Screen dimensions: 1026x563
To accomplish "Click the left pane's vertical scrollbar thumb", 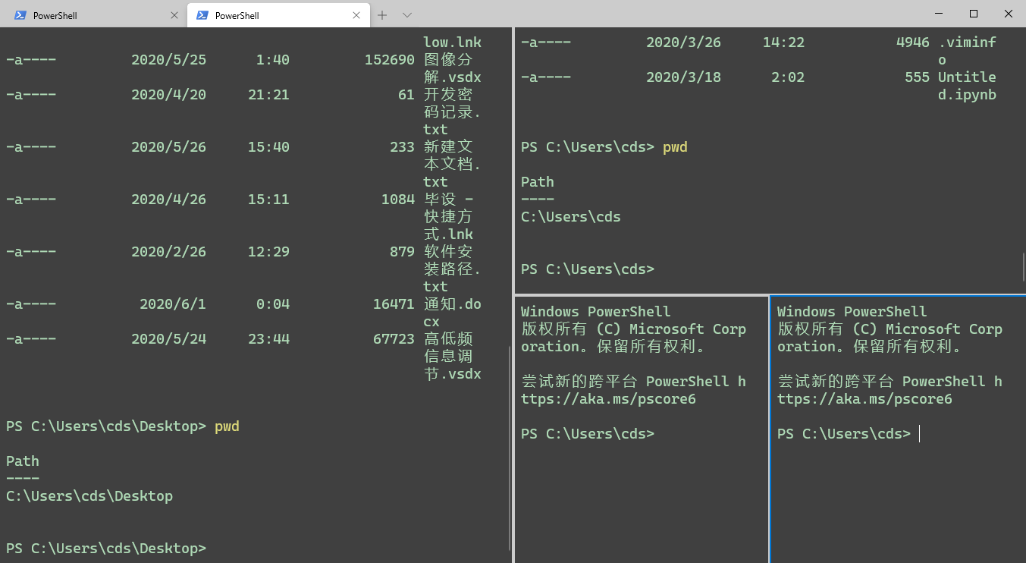I will (x=508, y=448).
